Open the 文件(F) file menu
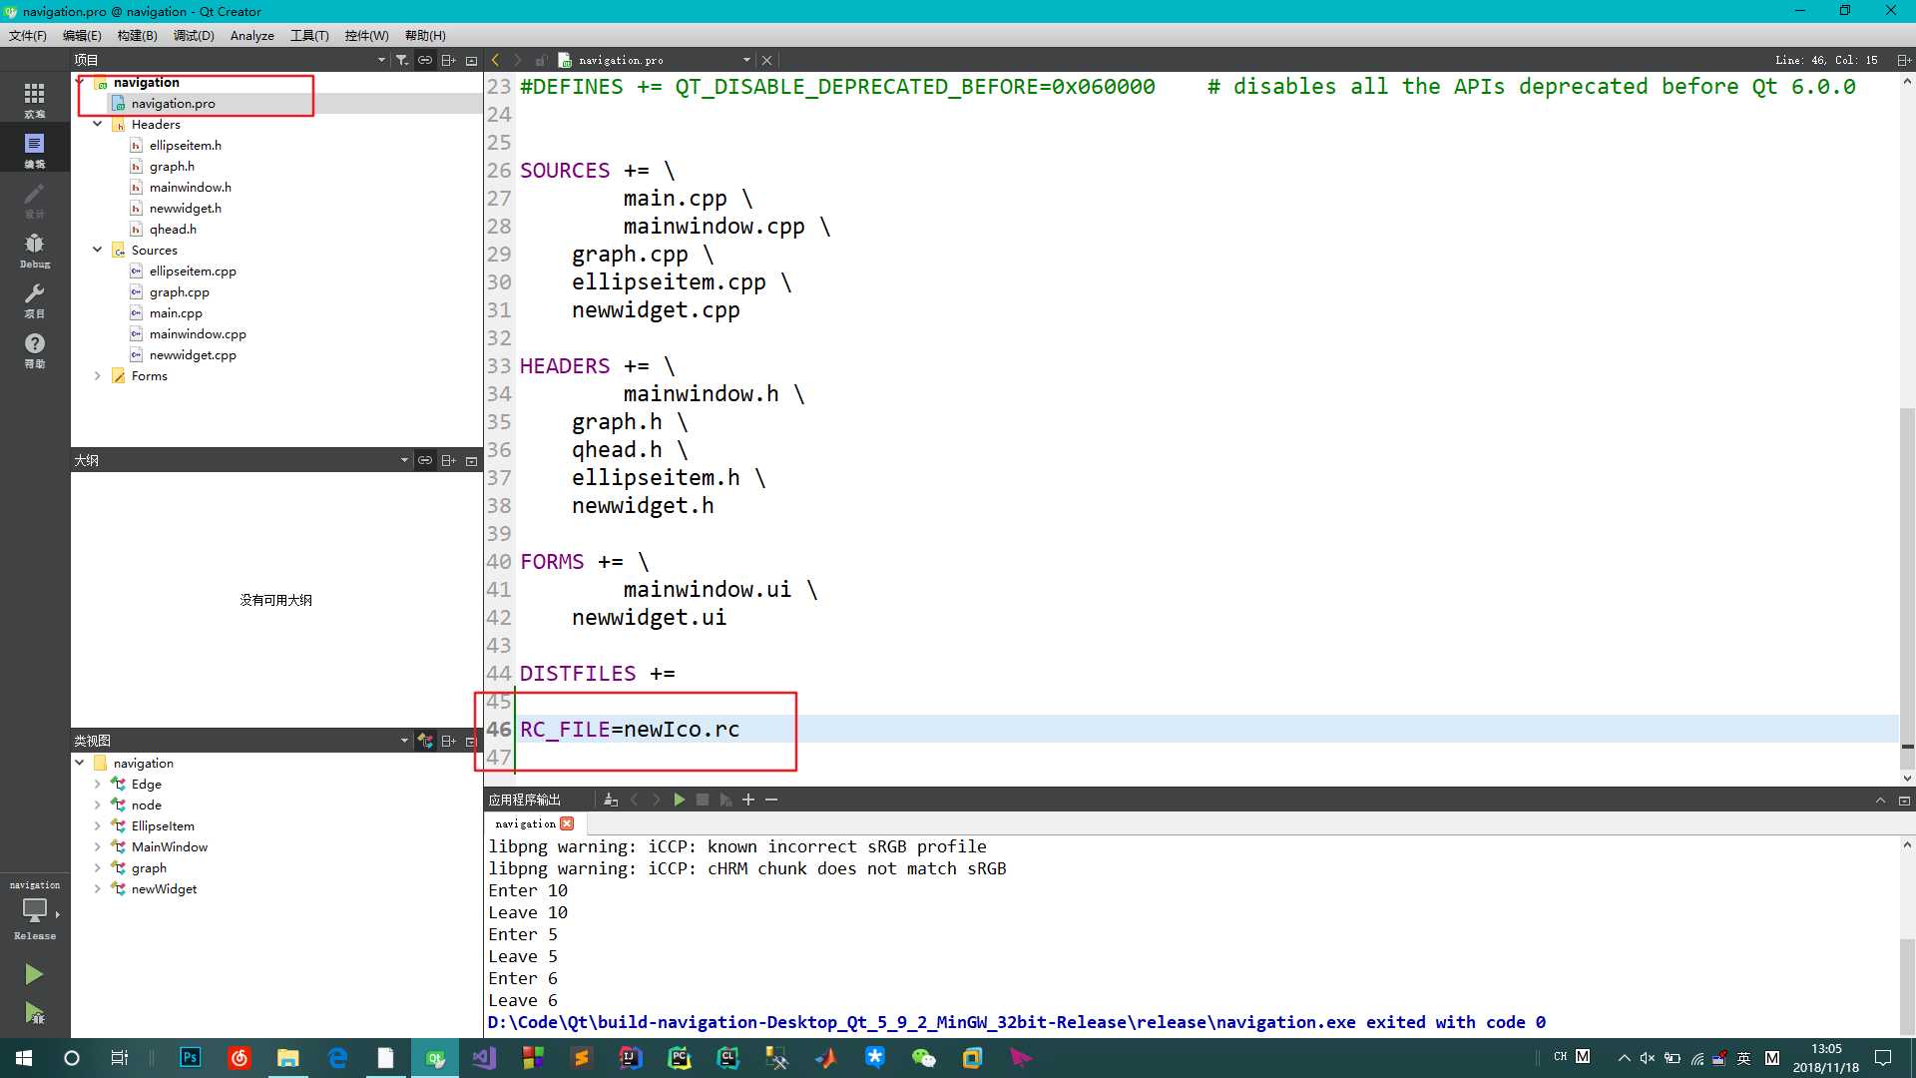 pyautogui.click(x=26, y=36)
